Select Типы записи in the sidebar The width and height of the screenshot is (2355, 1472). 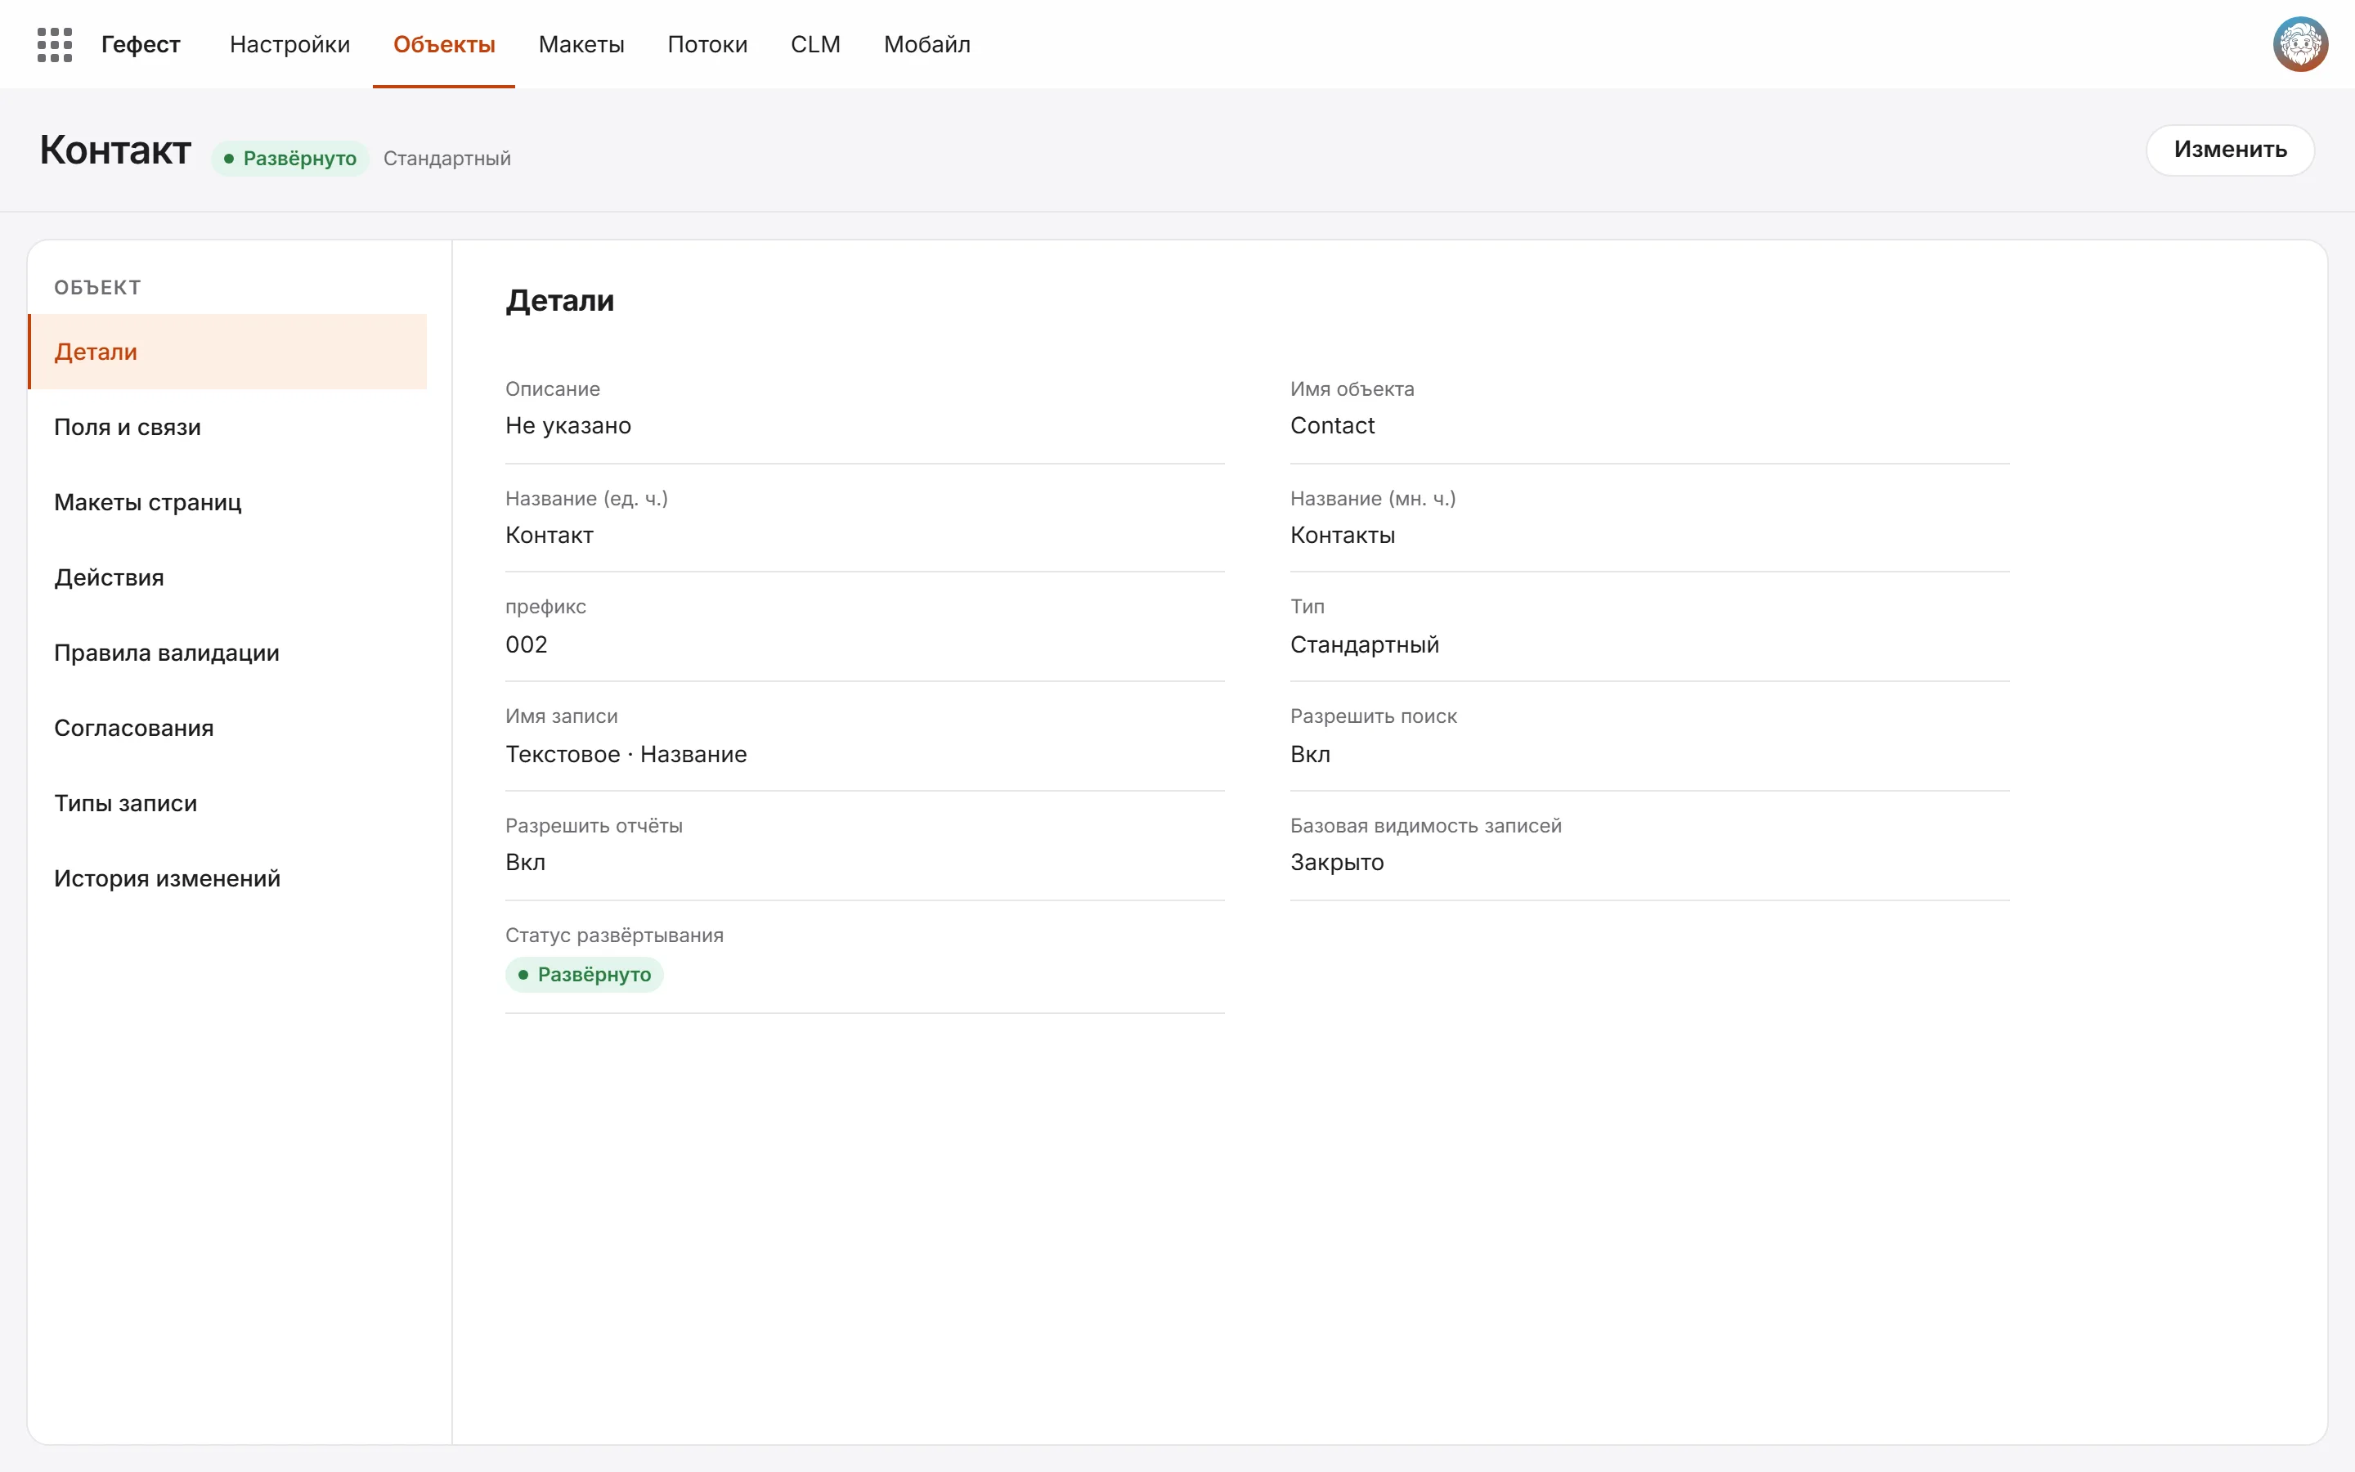pyautogui.click(x=227, y=803)
